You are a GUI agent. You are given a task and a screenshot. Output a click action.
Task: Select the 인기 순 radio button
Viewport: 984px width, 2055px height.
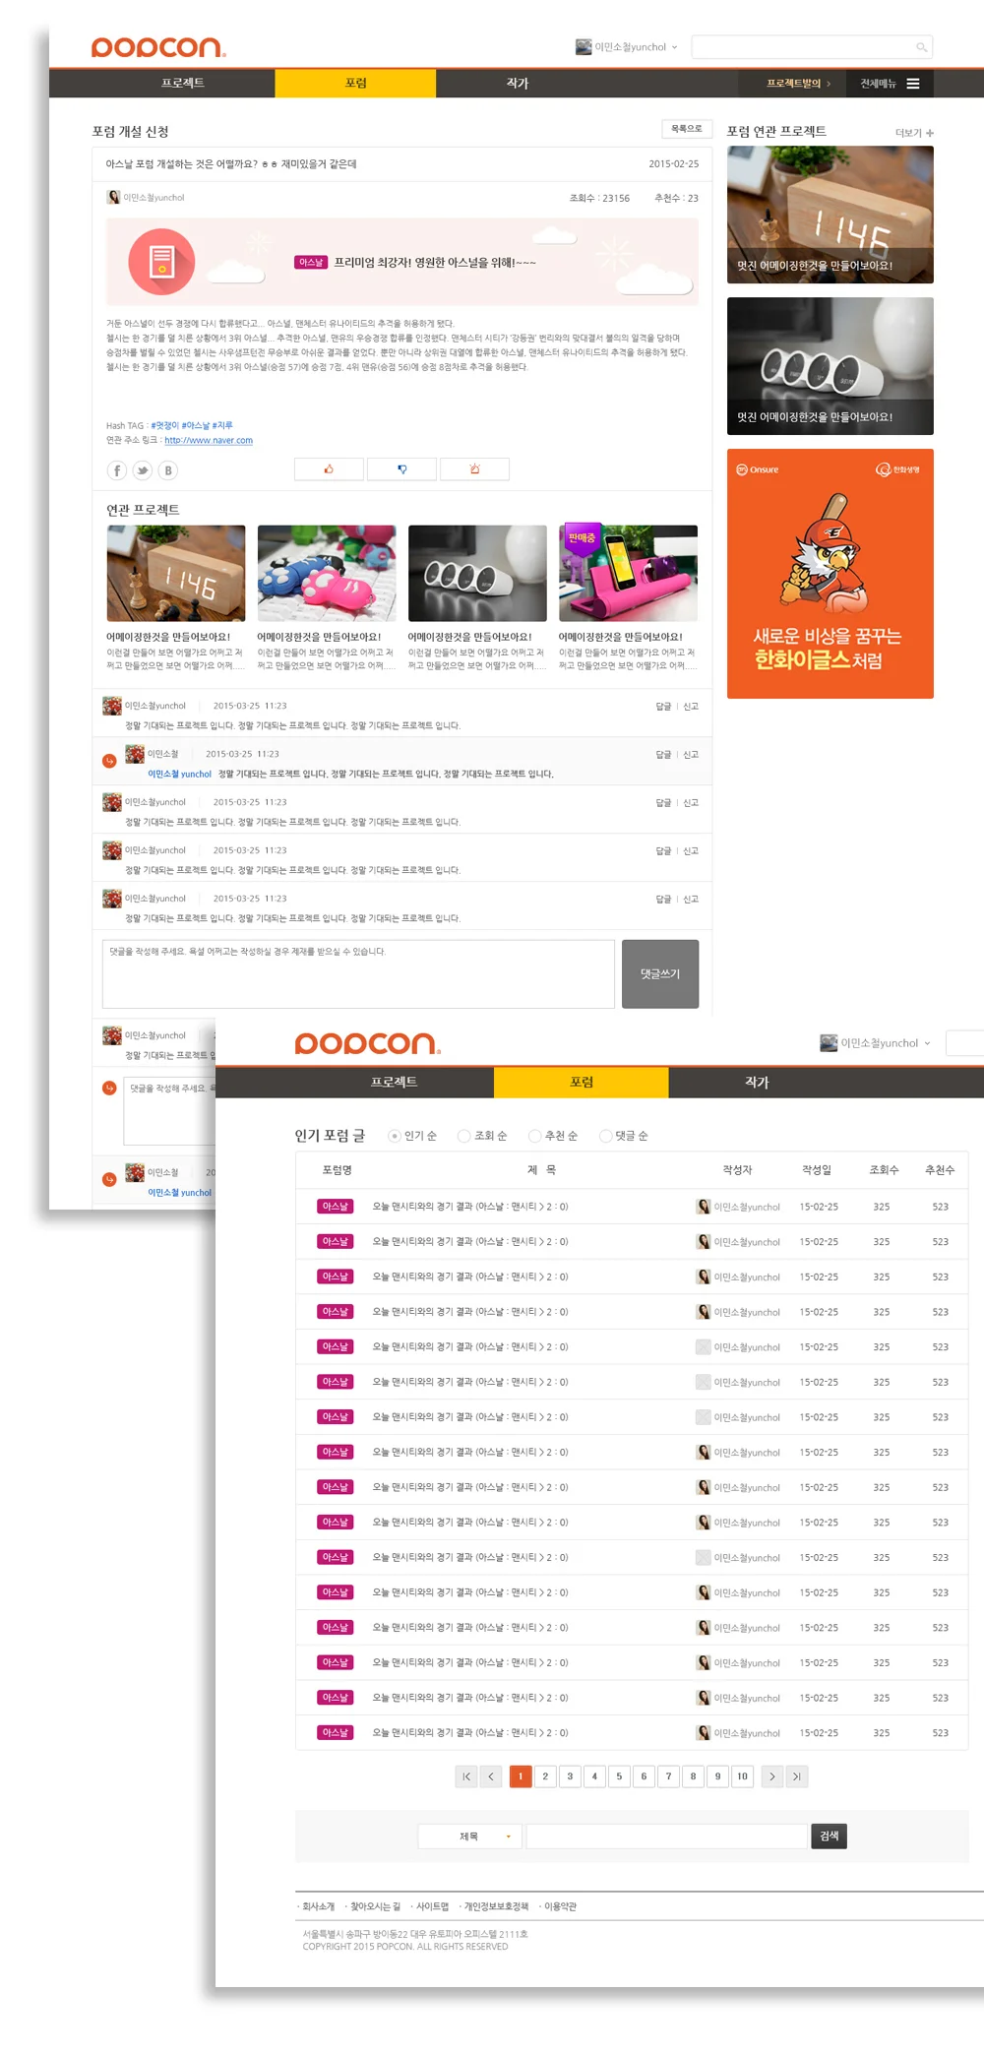(x=395, y=1136)
